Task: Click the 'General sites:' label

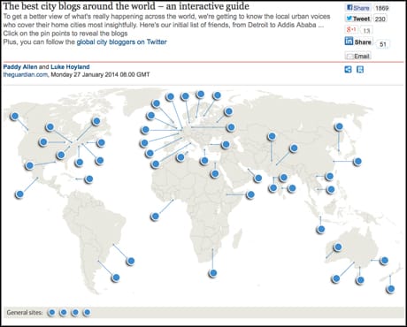Action: pyautogui.click(x=25, y=313)
